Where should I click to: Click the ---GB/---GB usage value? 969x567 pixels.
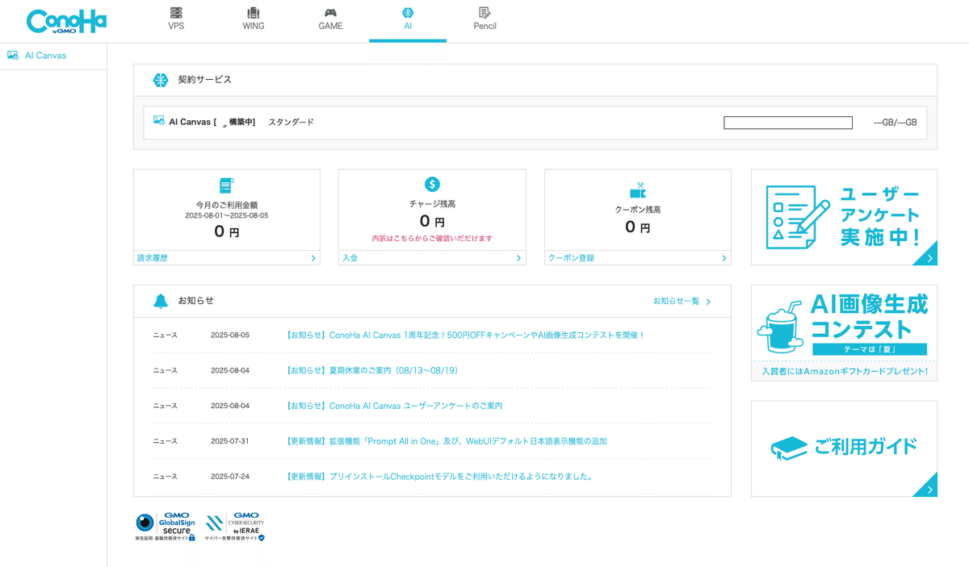(896, 123)
